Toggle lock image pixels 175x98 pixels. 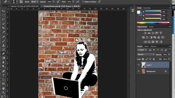[147, 59]
